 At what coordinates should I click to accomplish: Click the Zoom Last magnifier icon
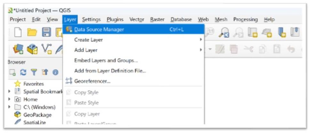[x=224, y=32]
